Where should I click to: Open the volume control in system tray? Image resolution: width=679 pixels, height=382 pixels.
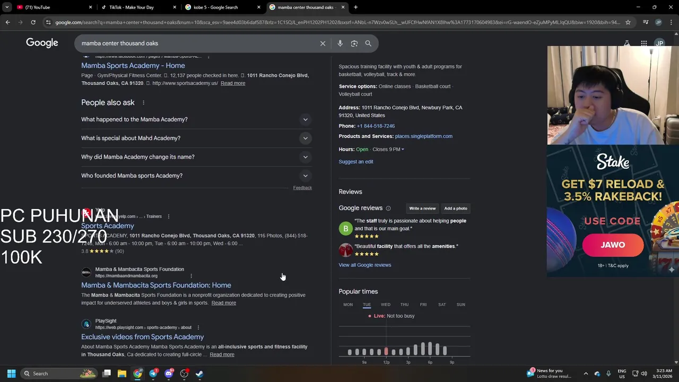coord(644,374)
